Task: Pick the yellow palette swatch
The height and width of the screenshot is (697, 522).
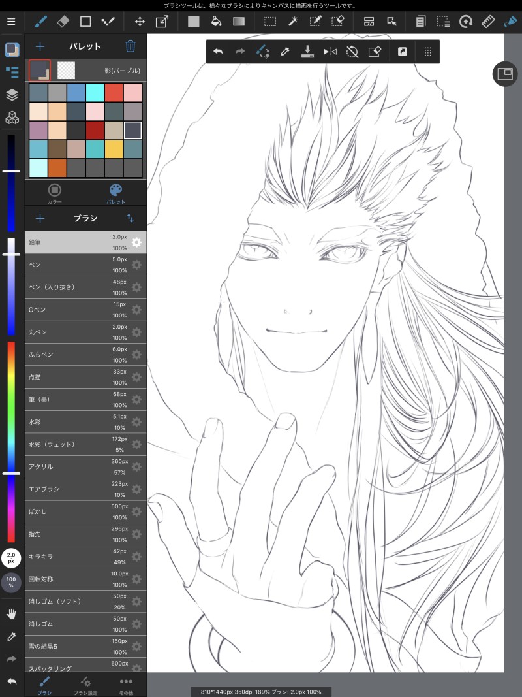Action: click(x=114, y=149)
